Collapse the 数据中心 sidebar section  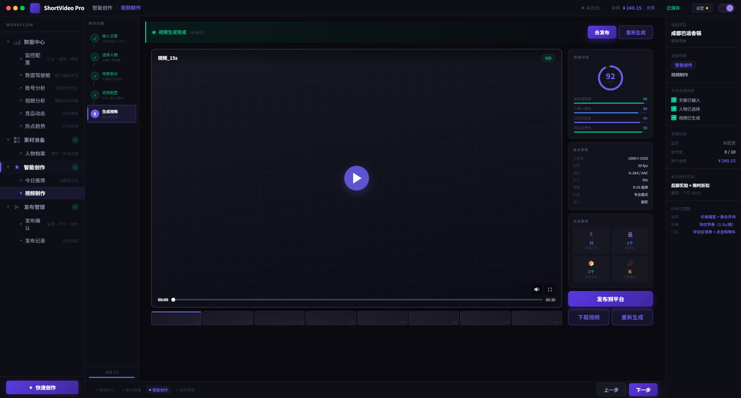7,42
